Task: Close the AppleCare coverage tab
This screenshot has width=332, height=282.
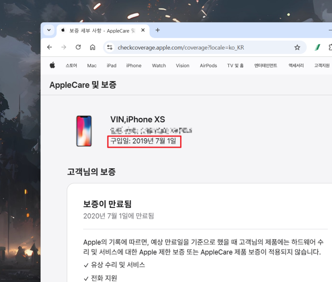Action: click(143, 30)
